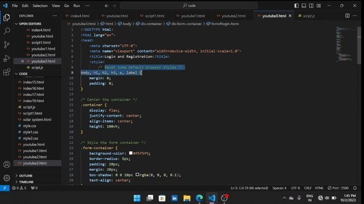Expand the Outline section

26,176
